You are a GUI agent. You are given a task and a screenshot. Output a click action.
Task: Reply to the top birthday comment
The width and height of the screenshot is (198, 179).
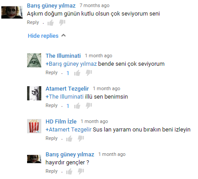click(33, 22)
